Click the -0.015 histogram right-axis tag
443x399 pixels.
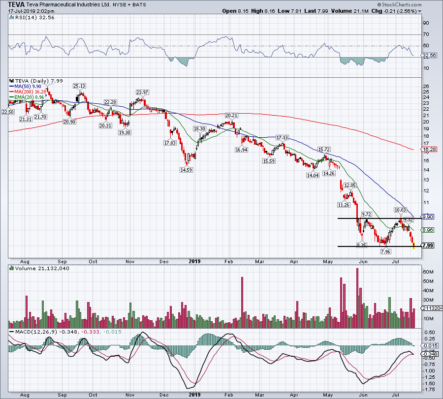(x=429, y=345)
